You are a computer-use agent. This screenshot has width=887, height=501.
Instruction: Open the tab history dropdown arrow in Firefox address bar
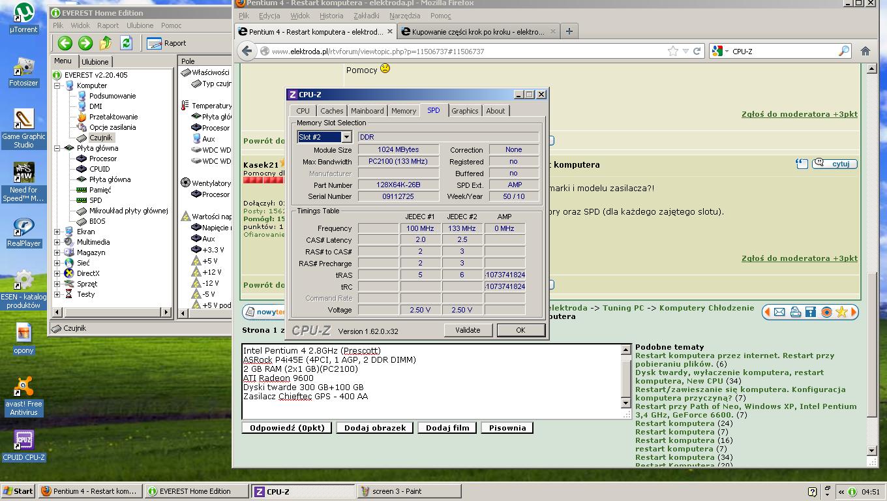[685, 51]
